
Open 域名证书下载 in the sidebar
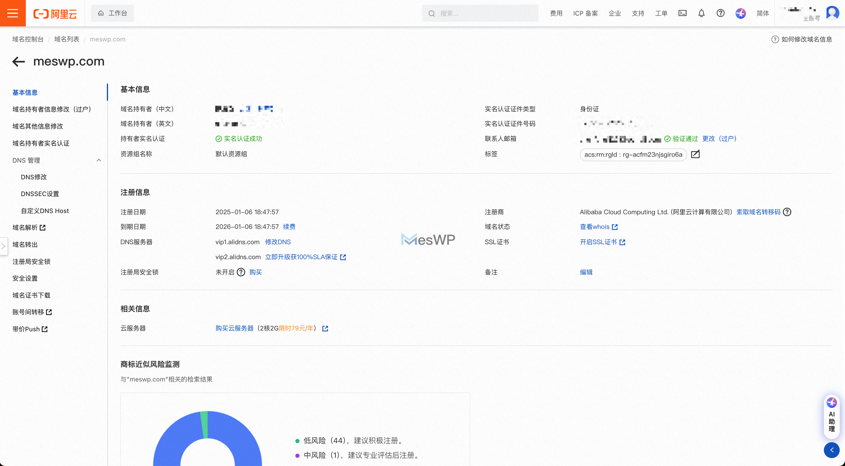[x=31, y=296]
